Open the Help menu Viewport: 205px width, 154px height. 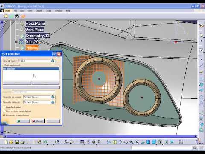pyautogui.click(x=68, y=11)
